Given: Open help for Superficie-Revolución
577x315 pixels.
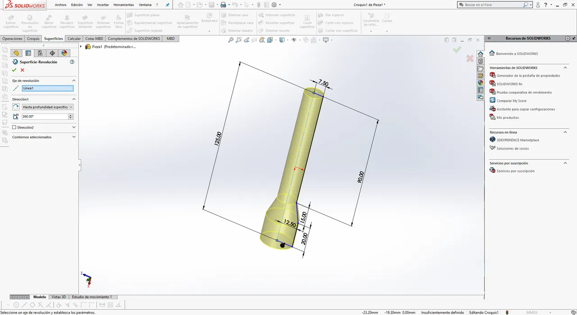Looking at the screenshot, I should [x=72, y=62].
